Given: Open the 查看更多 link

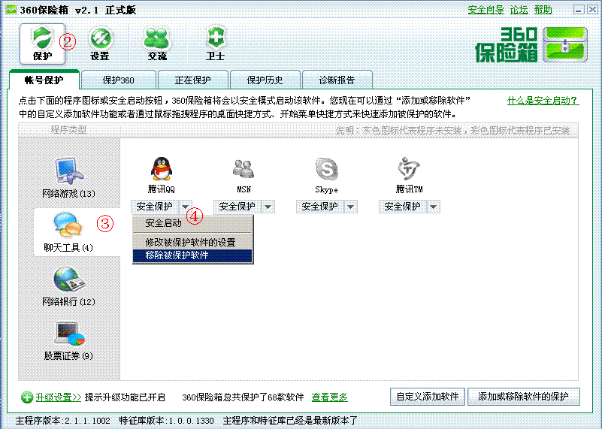Looking at the screenshot, I should 329,397.
